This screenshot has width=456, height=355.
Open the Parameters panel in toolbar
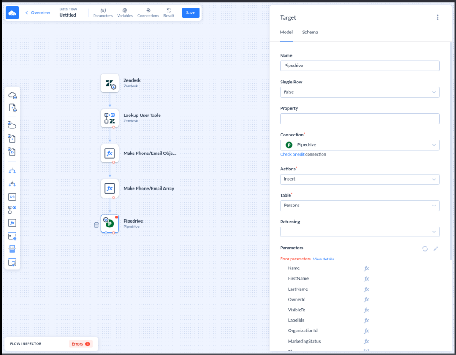(103, 13)
